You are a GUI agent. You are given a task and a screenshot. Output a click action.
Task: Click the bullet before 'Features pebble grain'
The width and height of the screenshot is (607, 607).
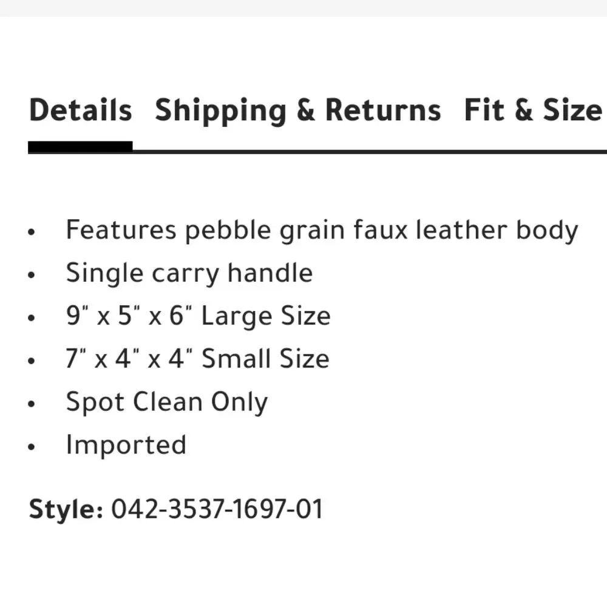click(x=32, y=232)
